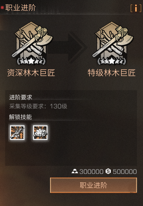
Task: Click the info icon in the header
Action: (x=136, y=8)
